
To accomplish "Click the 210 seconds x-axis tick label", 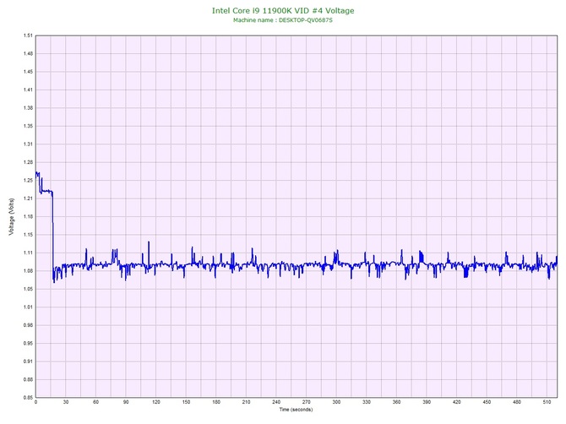I will coord(246,402).
